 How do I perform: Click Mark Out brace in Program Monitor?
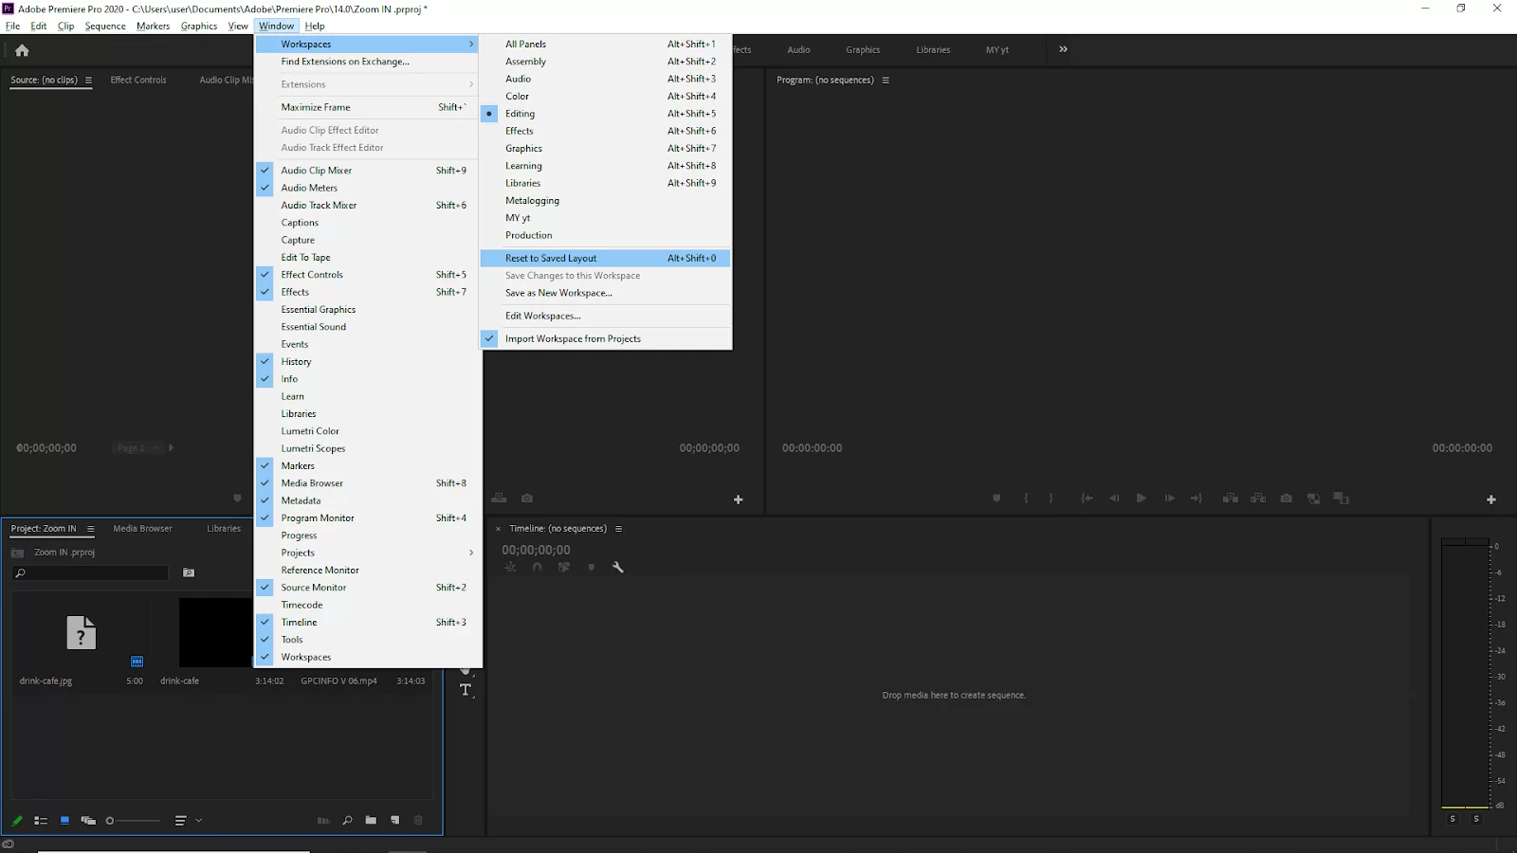click(x=1051, y=499)
